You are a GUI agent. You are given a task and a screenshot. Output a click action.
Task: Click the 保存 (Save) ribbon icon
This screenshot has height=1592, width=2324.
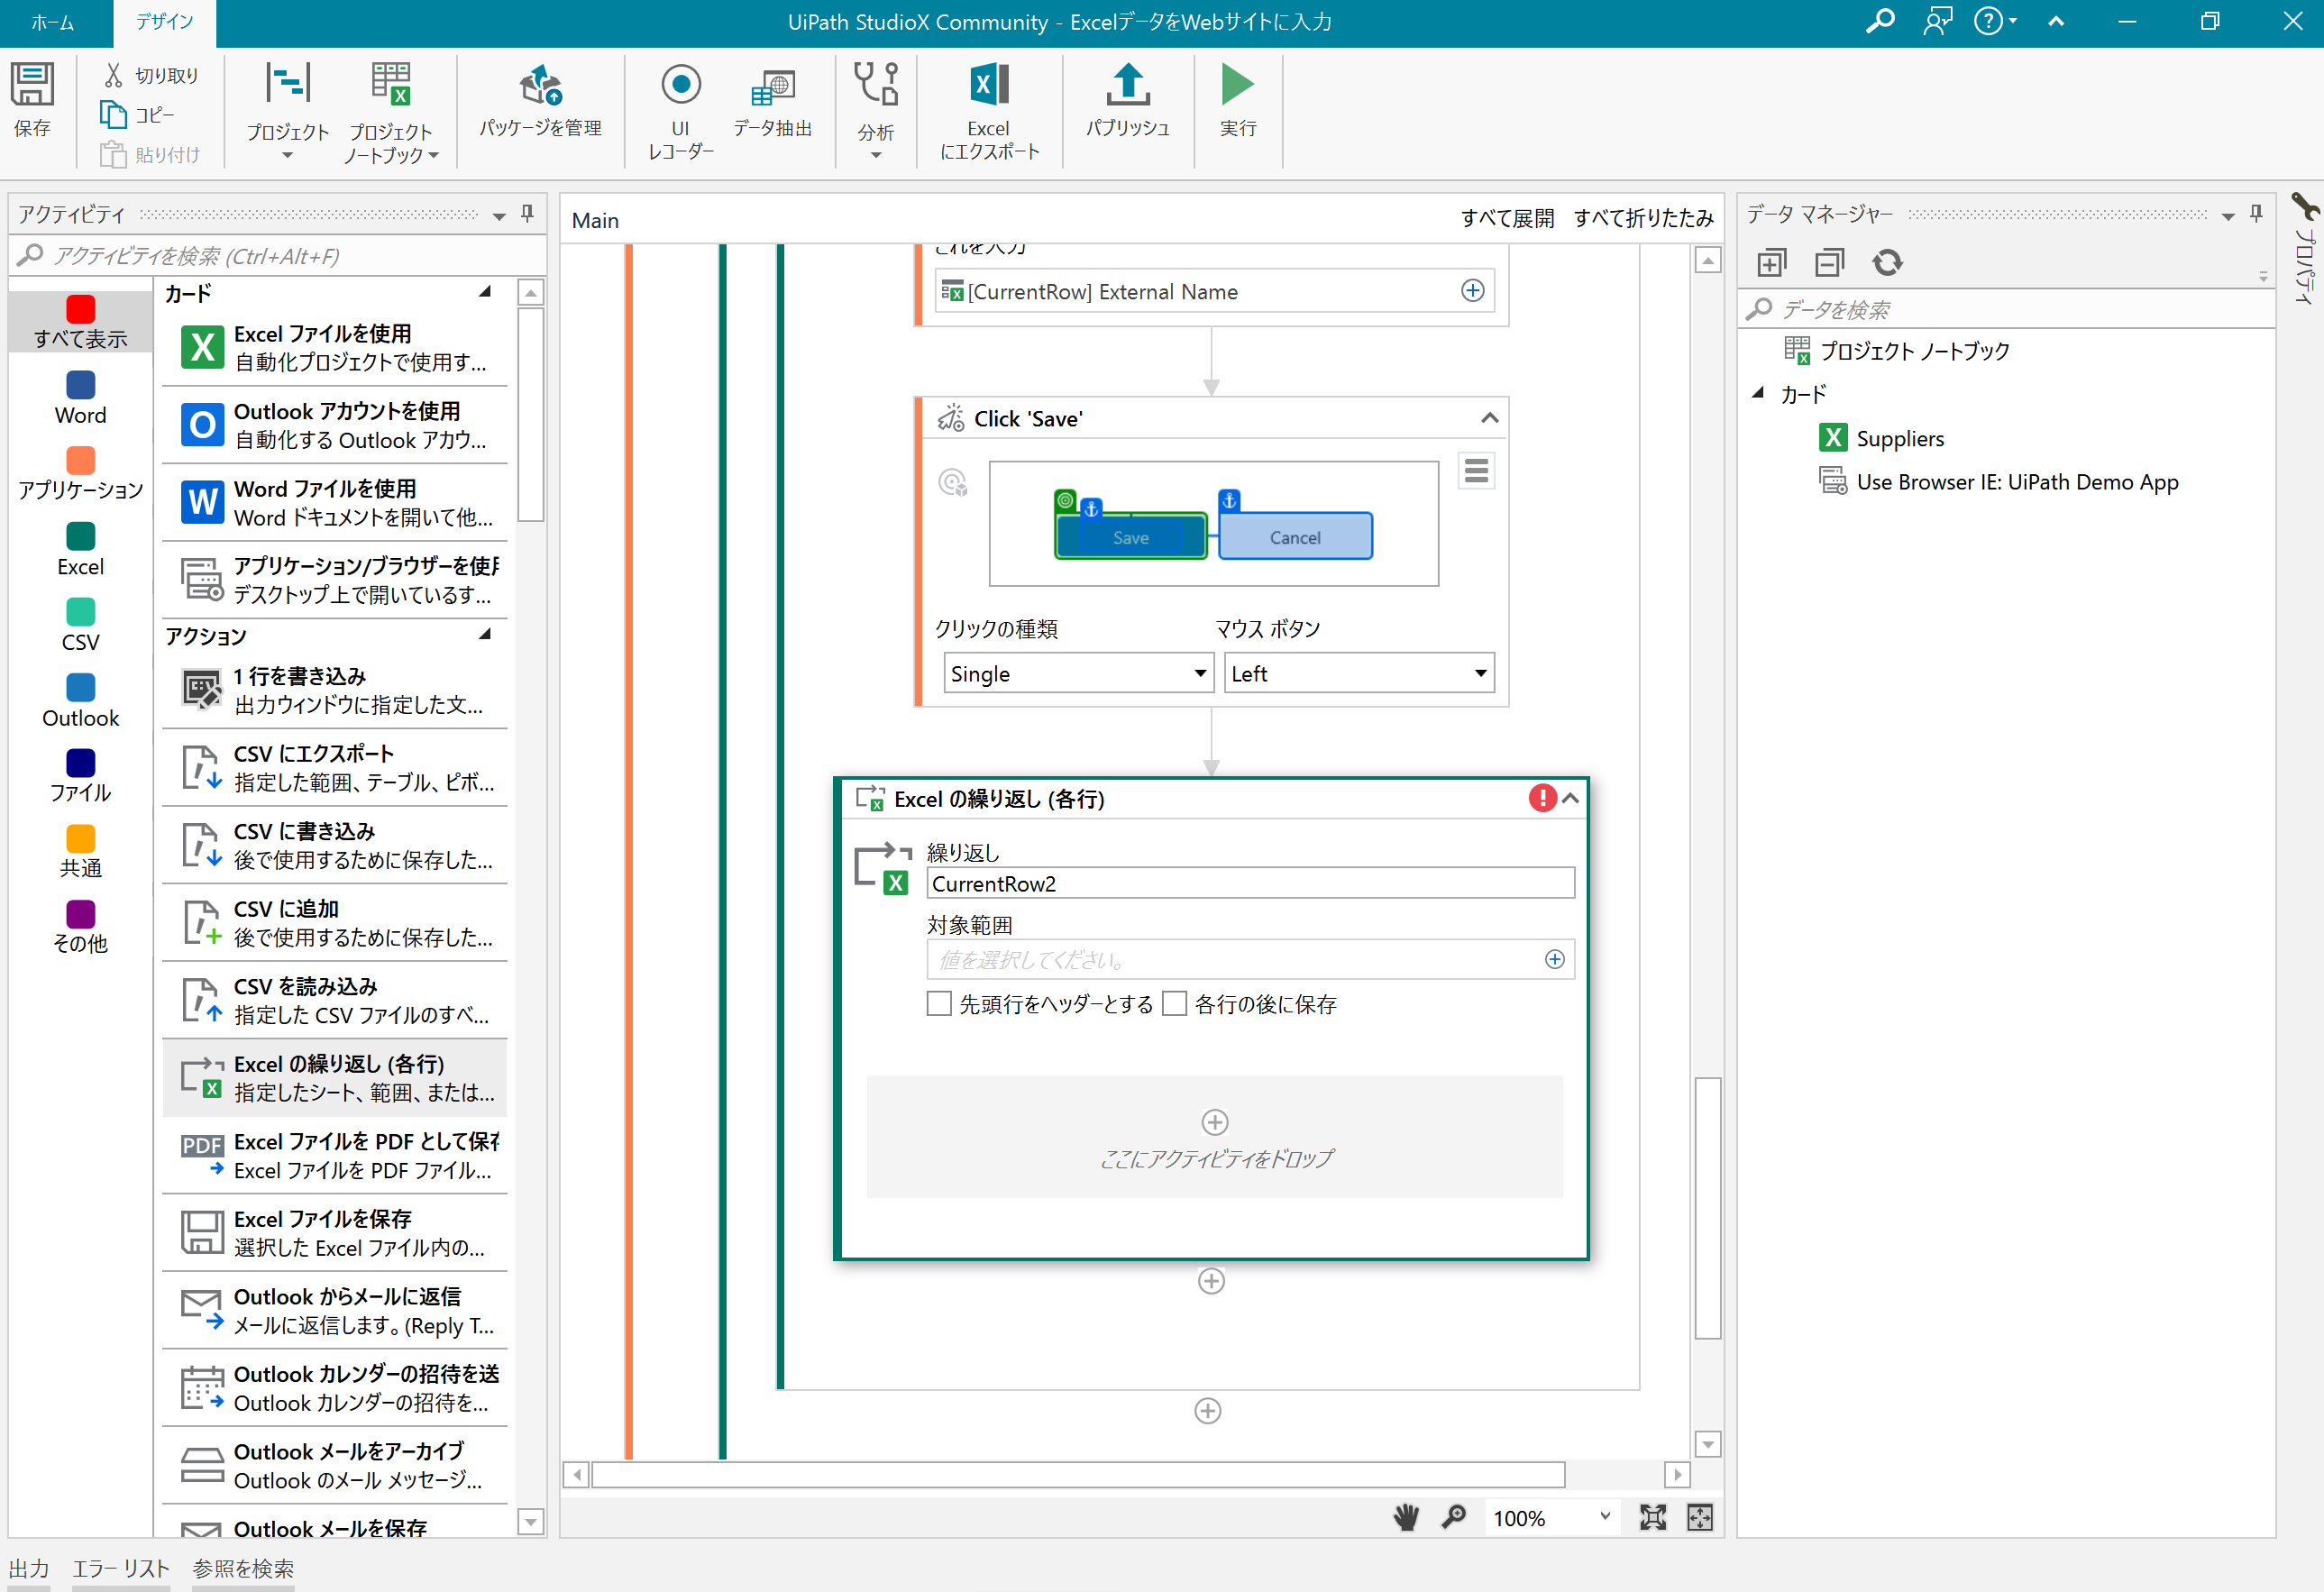coord(32,86)
